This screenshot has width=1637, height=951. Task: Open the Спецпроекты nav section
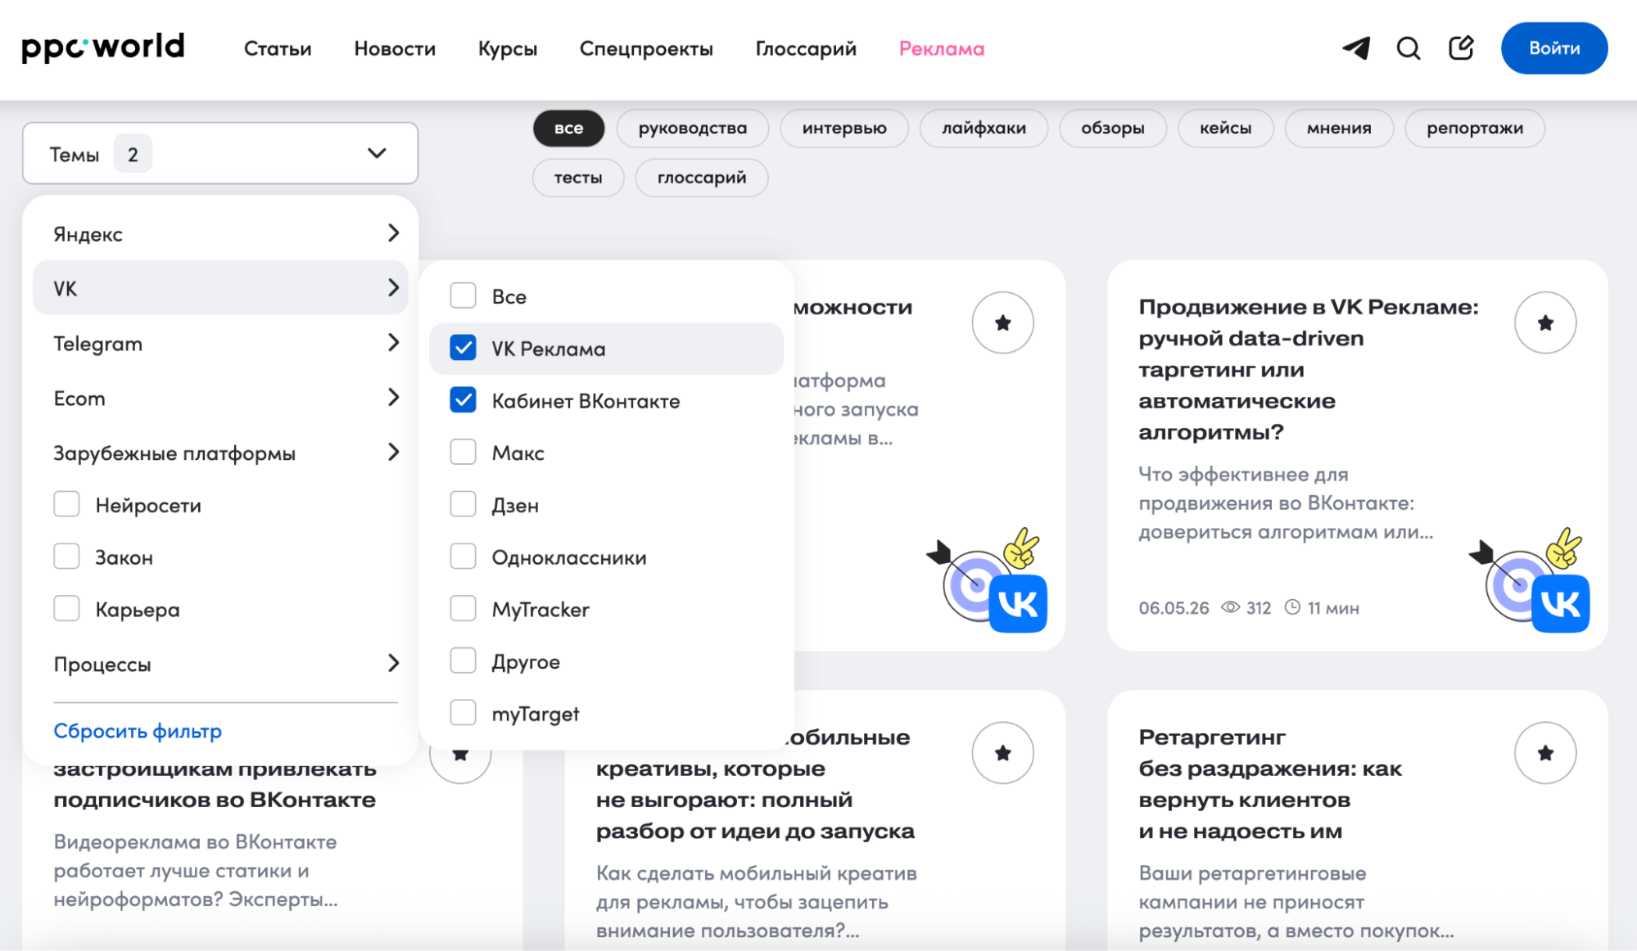pyautogui.click(x=646, y=48)
